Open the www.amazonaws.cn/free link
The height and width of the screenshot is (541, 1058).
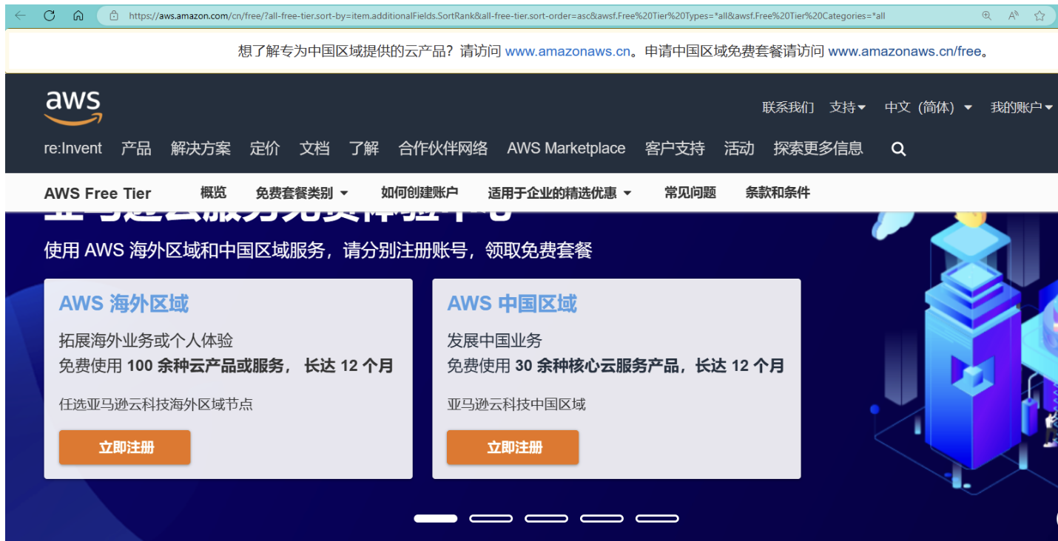point(904,52)
